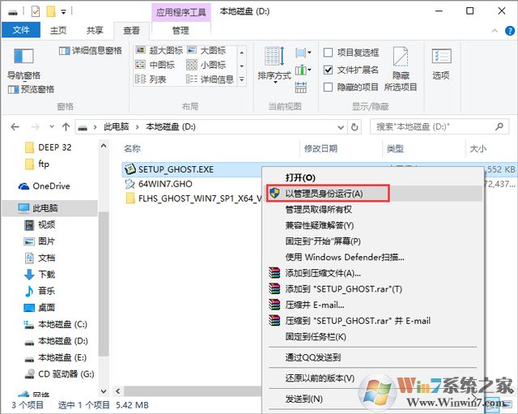
Task: Open the navigation pane button
Action: click(23, 63)
